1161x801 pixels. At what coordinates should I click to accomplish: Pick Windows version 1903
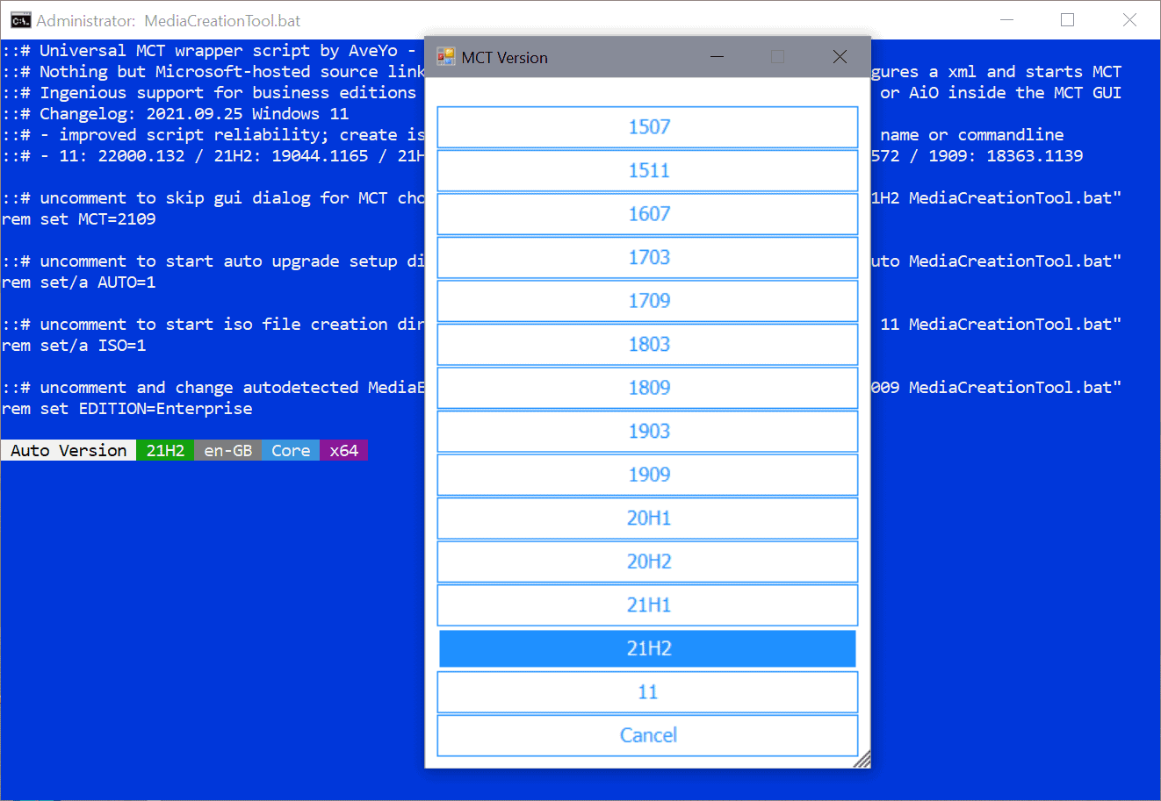647,431
